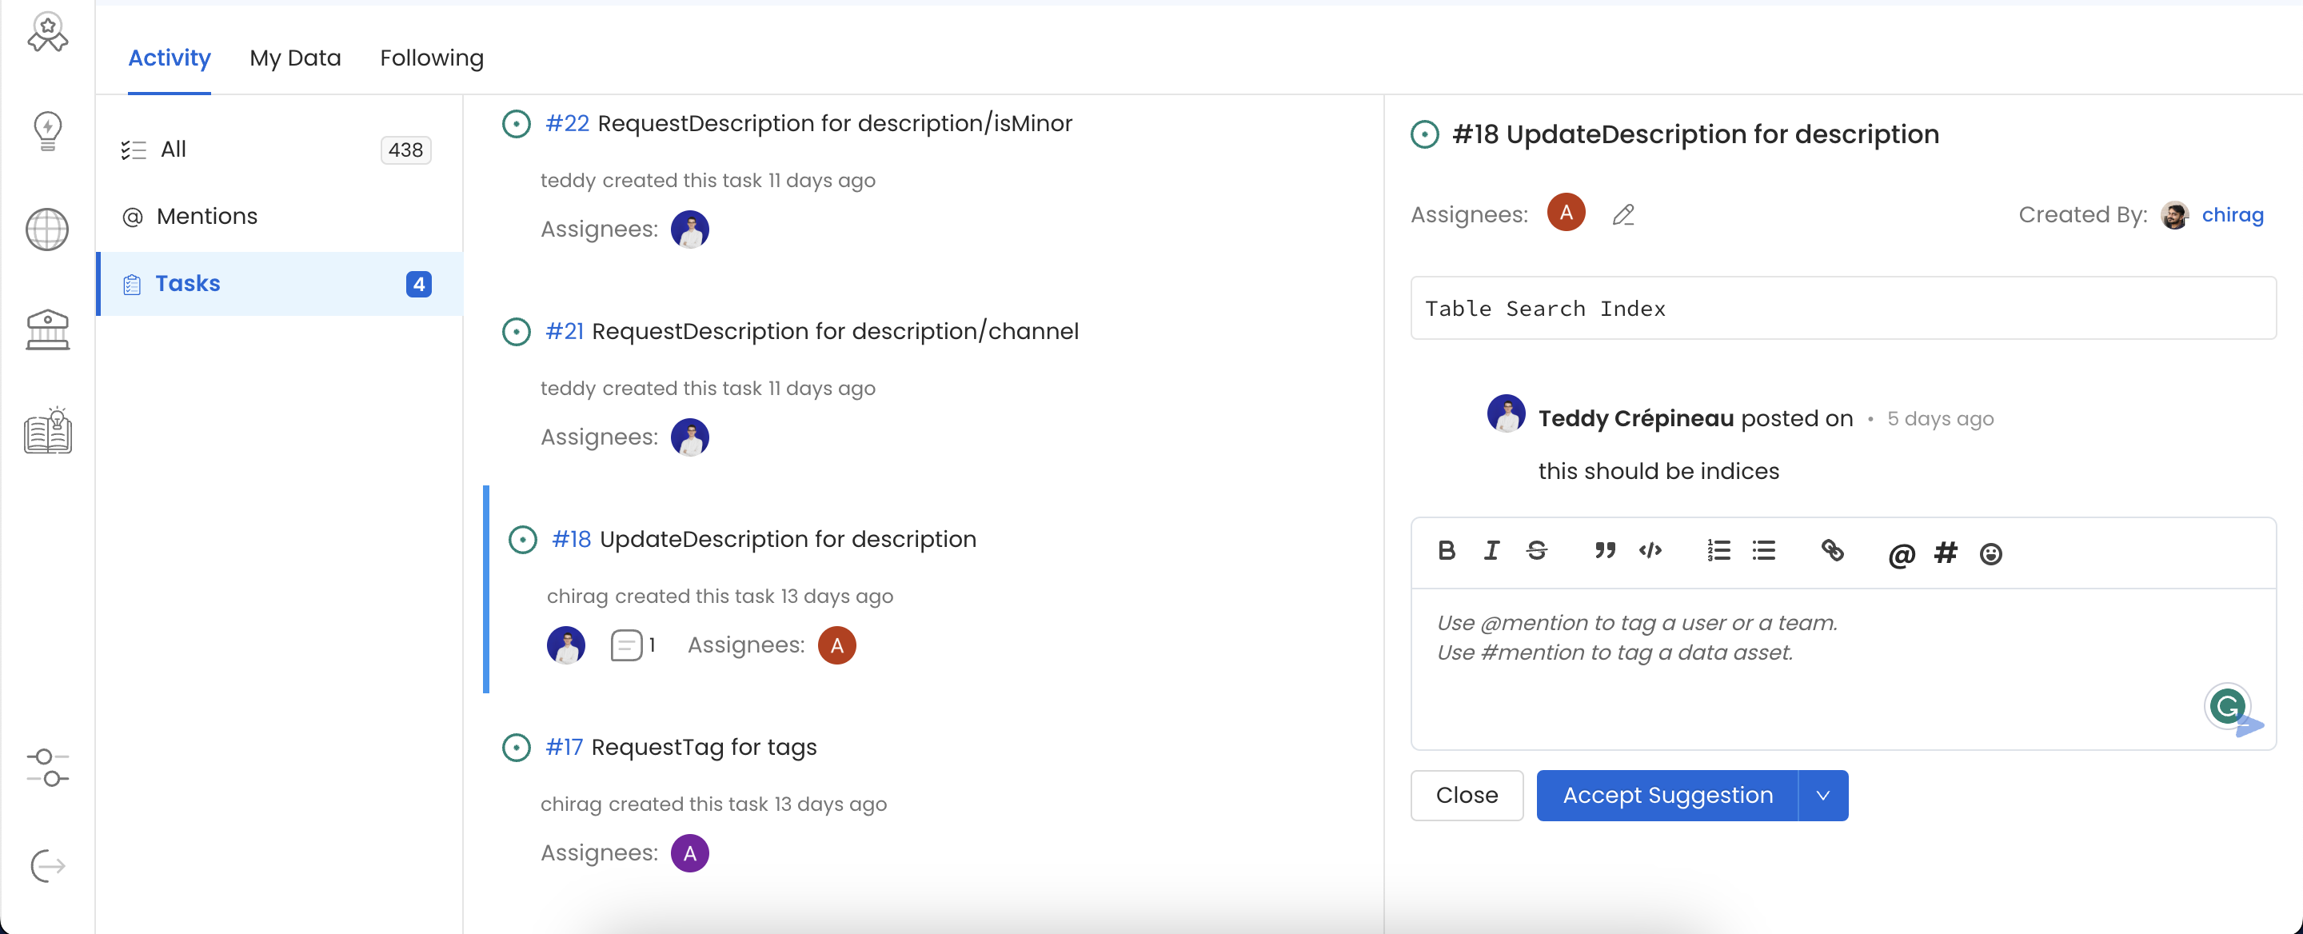This screenshot has width=2303, height=934.
Task: Click the Close task button
Action: coord(1467,796)
